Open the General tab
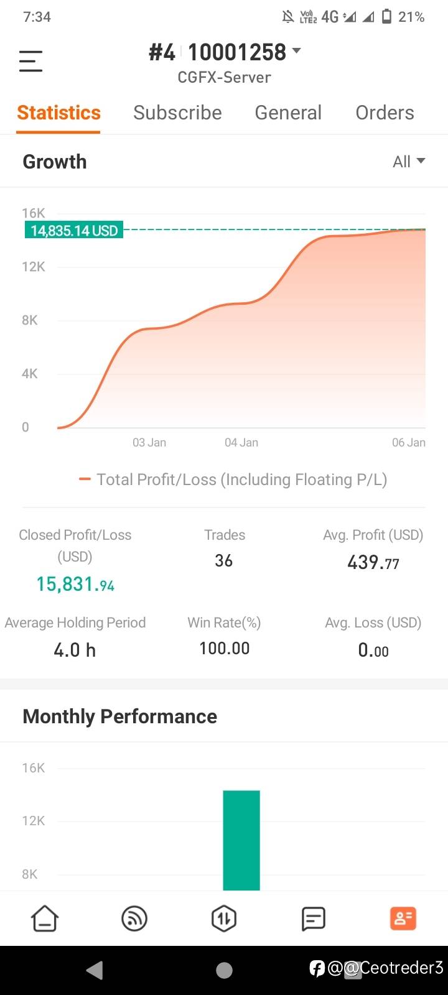This screenshot has width=448, height=995. click(288, 113)
